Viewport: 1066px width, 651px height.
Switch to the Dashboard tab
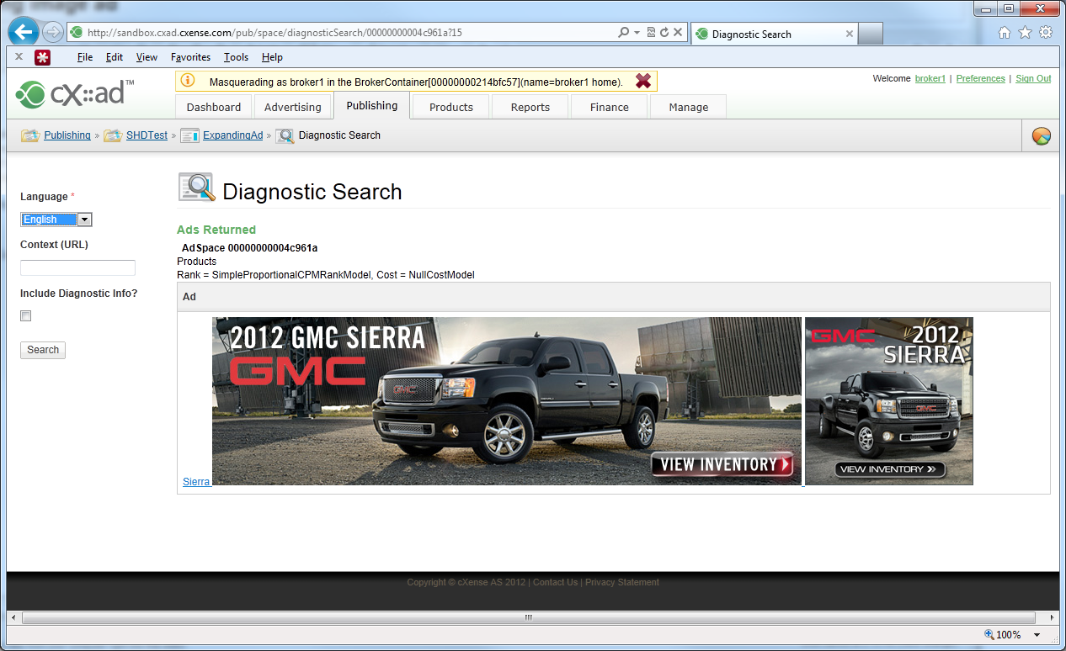pos(214,107)
